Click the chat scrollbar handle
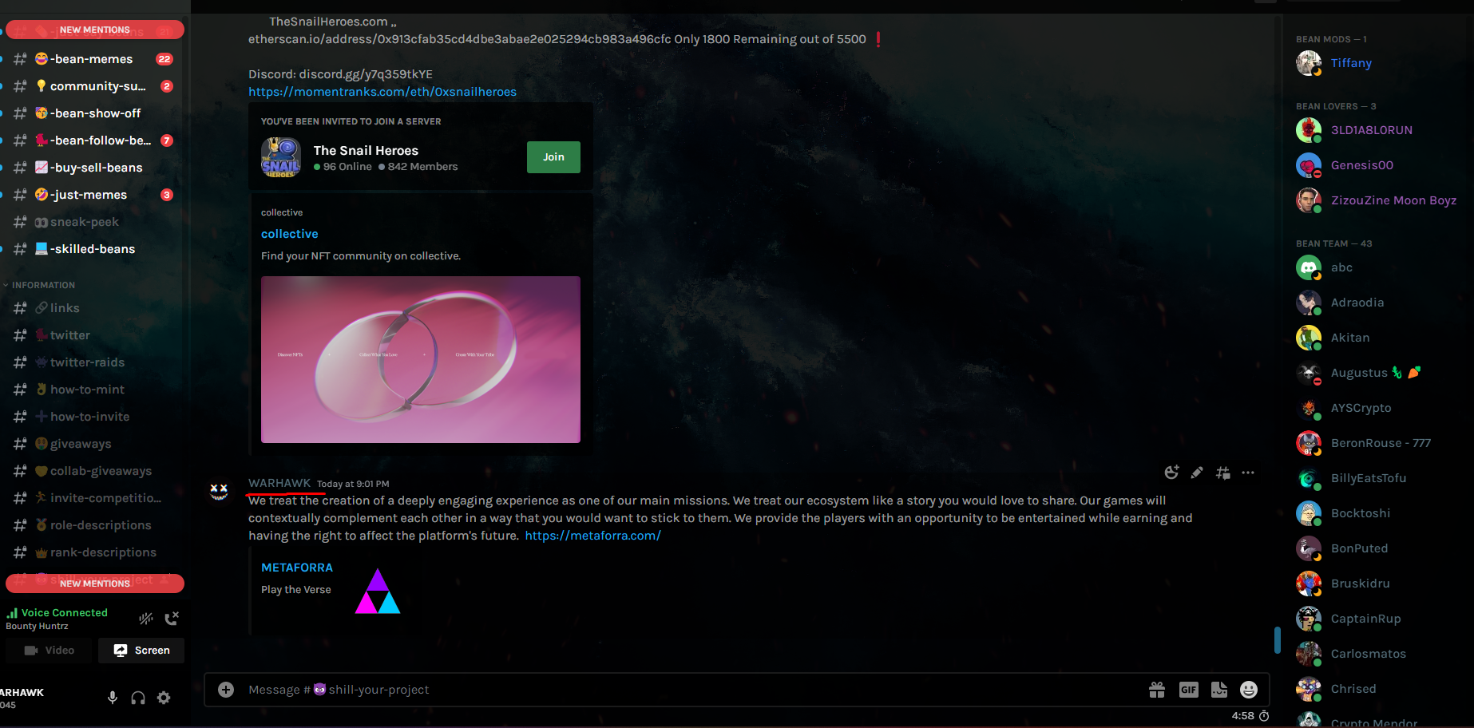The width and height of the screenshot is (1474, 728). pyautogui.click(x=1278, y=640)
